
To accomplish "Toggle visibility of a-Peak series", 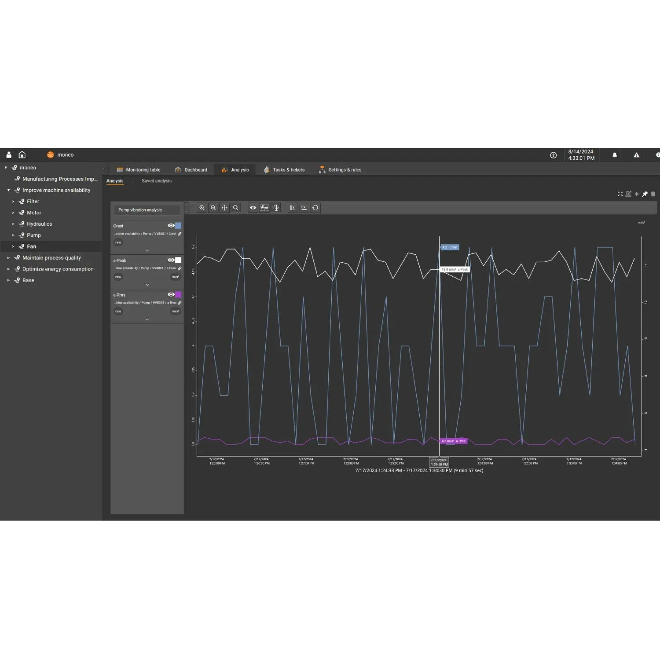I will point(171,260).
